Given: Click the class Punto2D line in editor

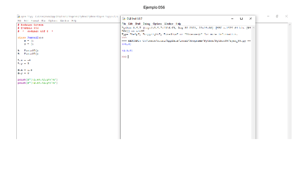Looking at the screenshot, I should [x=28, y=37].
